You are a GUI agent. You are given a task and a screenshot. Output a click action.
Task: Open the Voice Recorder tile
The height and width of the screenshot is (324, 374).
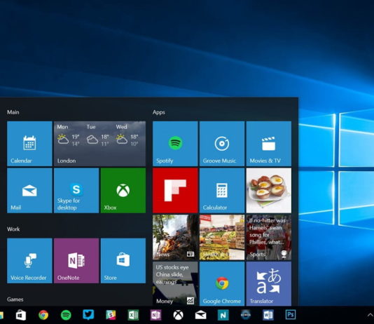[29, 260]
